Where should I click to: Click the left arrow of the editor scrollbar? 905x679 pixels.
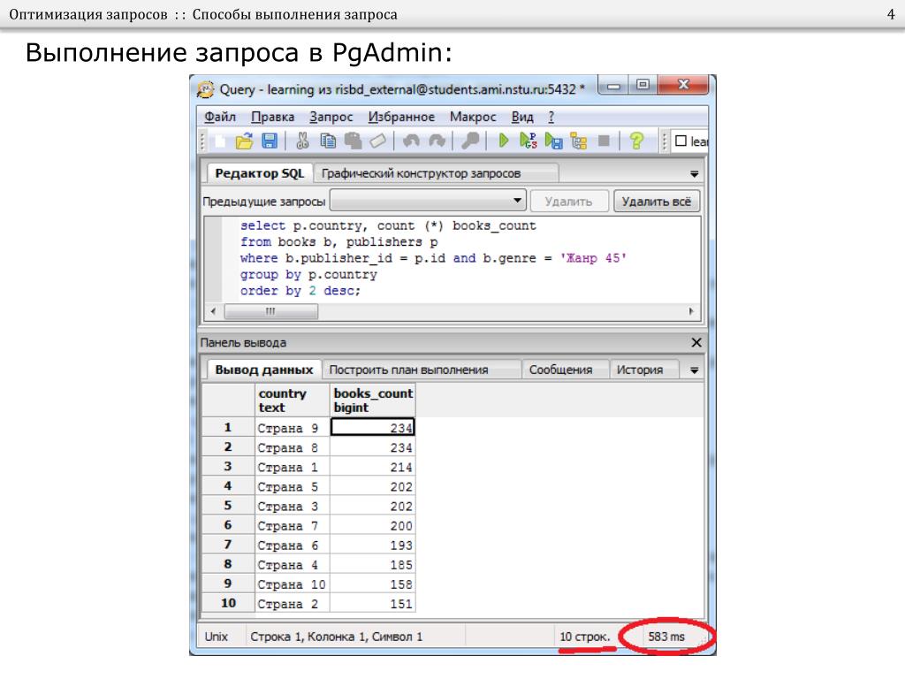click(213, 311)
